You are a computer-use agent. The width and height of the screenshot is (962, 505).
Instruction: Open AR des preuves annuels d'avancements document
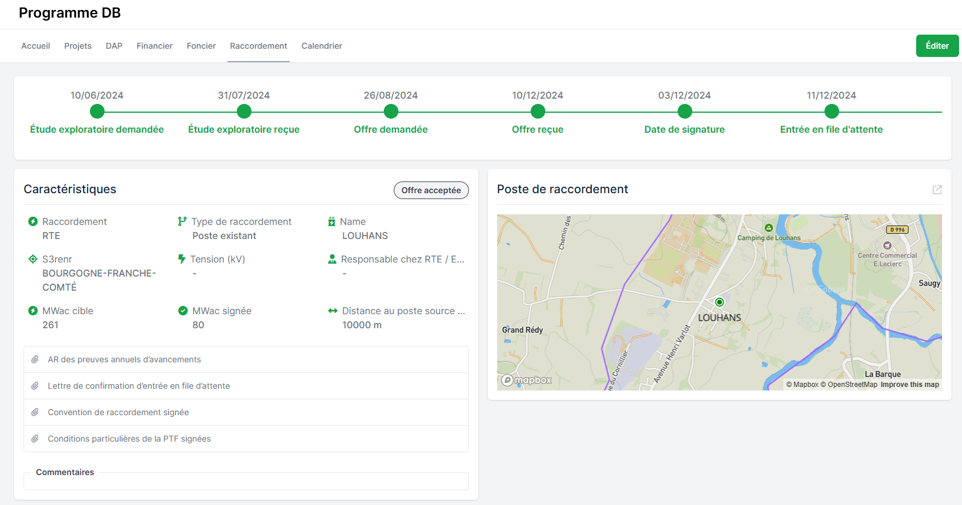[x=246, y=359]
